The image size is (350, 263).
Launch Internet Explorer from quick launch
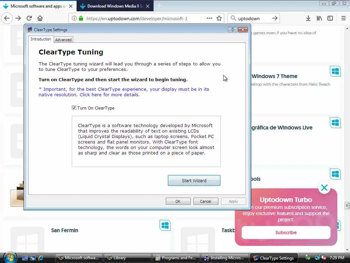41,258
